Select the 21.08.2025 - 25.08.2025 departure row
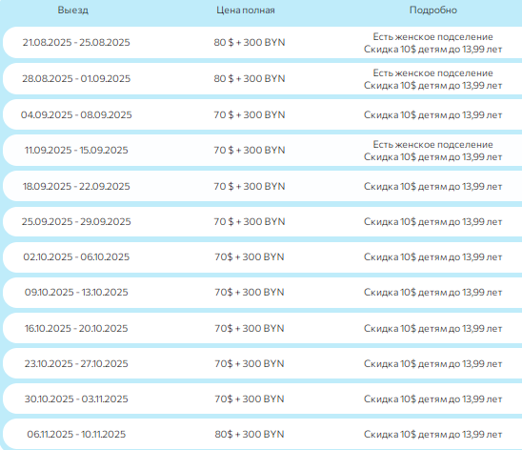 click(x=263, y=43)
